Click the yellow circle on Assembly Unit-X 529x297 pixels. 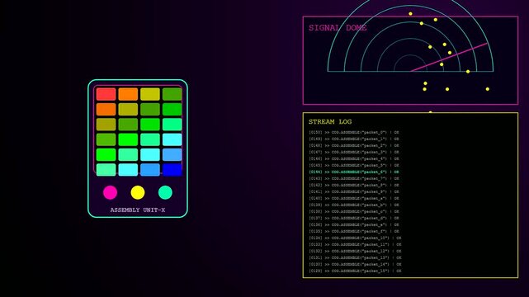138,192
